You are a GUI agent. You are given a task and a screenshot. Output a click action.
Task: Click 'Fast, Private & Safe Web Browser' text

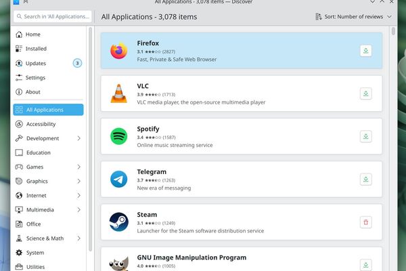click(x=177, y=60)
